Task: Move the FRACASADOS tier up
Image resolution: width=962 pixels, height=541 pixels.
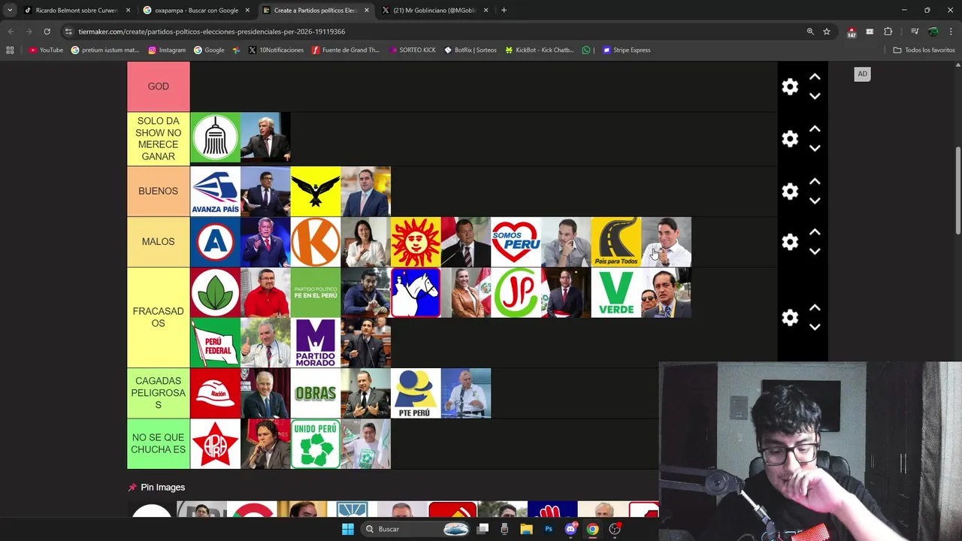Action: [815, 308]
